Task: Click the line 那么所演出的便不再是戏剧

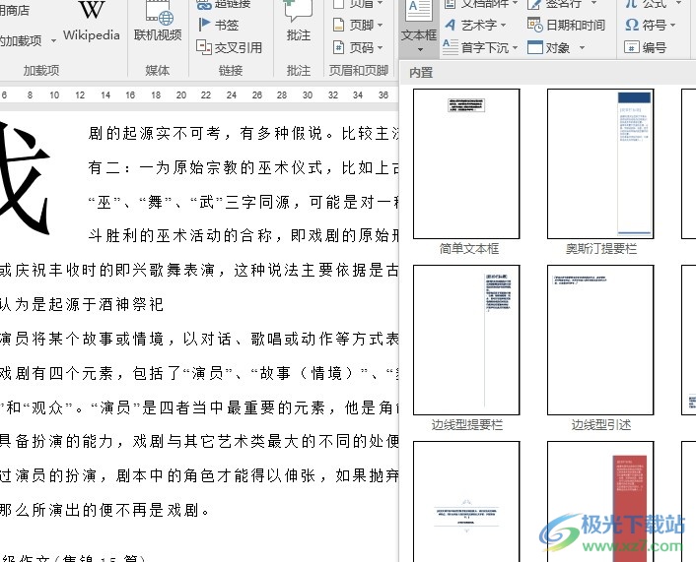Action: coord(104,510)
